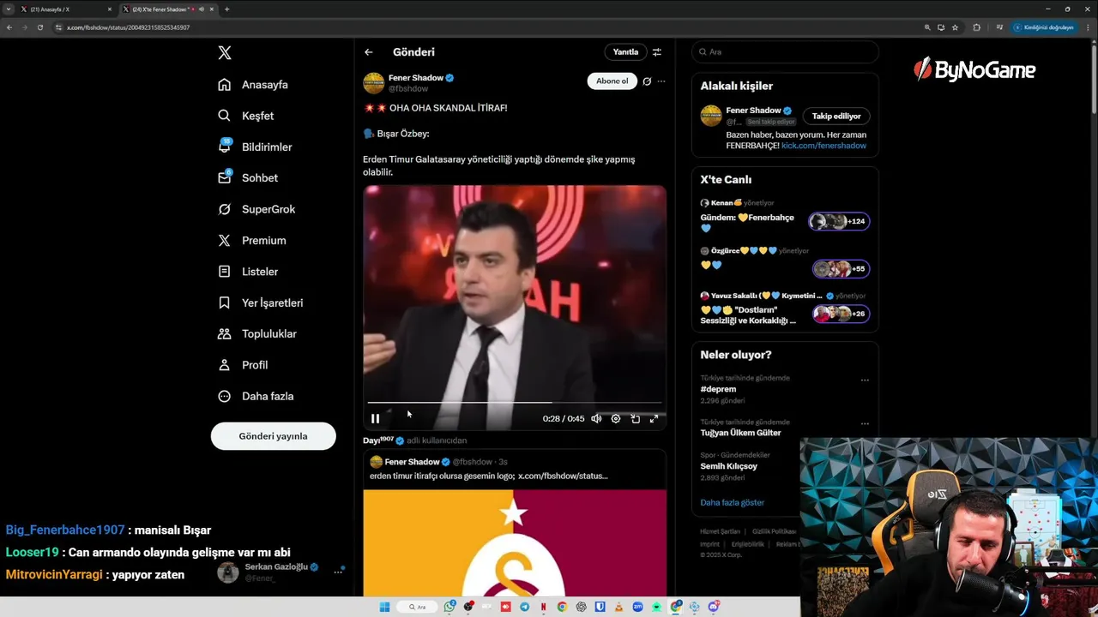
Task: Mute the video sound
Action: tap(596, 419)
